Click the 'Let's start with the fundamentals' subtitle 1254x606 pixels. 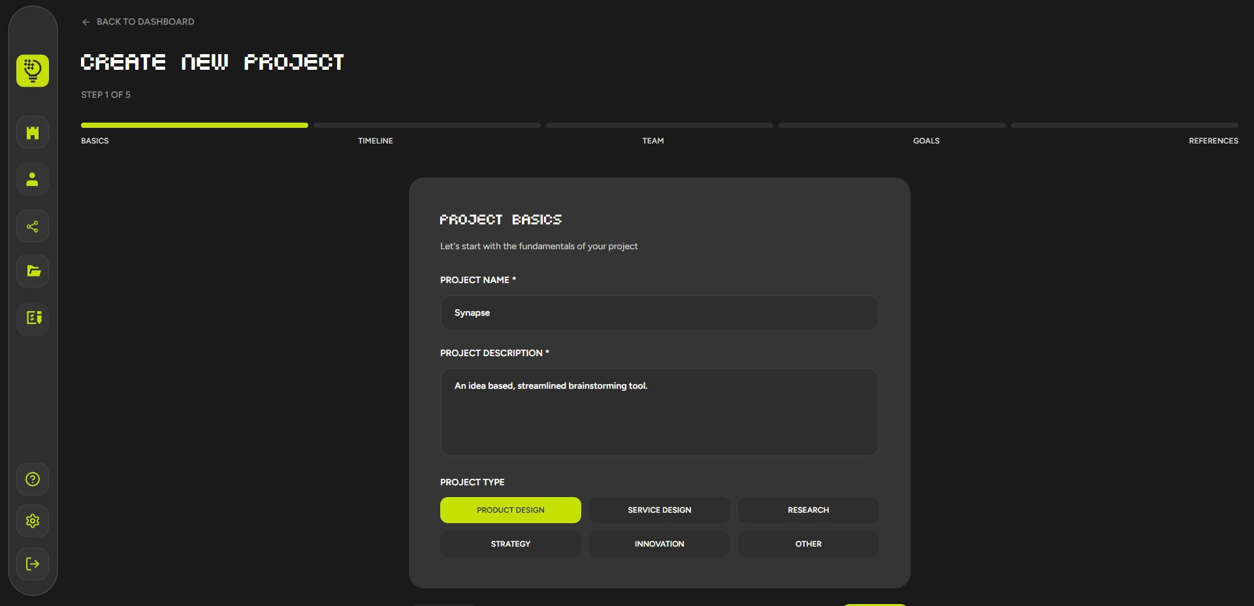539,246
